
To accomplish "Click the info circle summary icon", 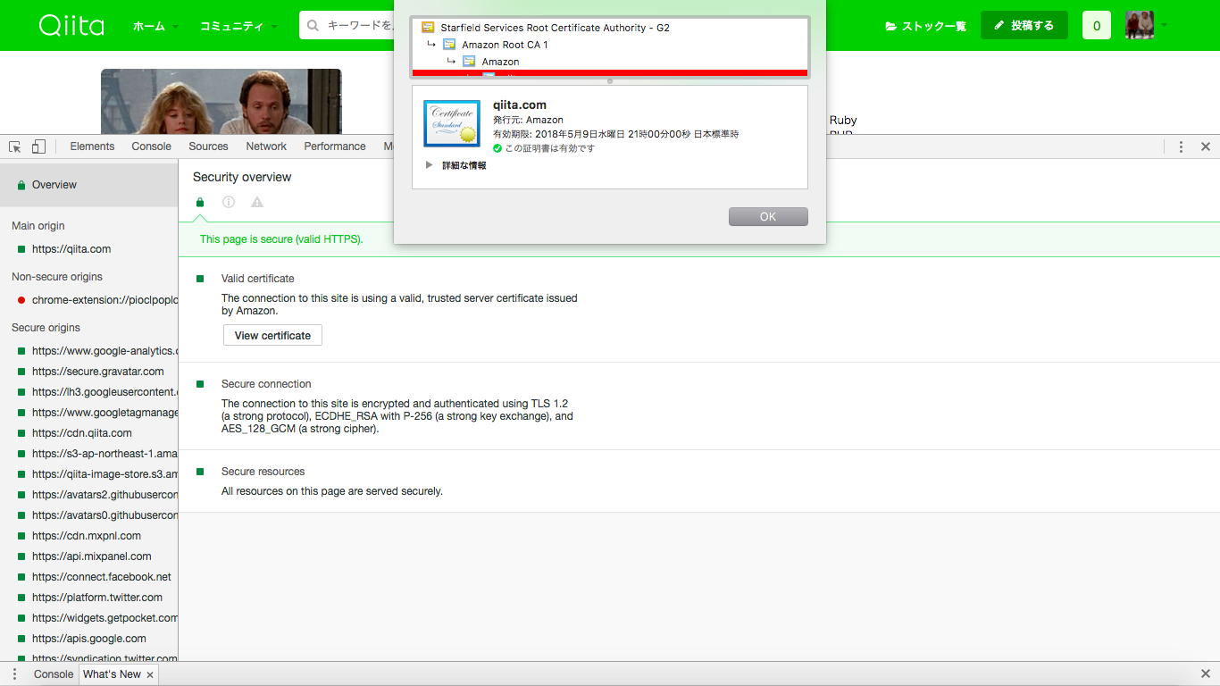I will (x=229, y=203).
